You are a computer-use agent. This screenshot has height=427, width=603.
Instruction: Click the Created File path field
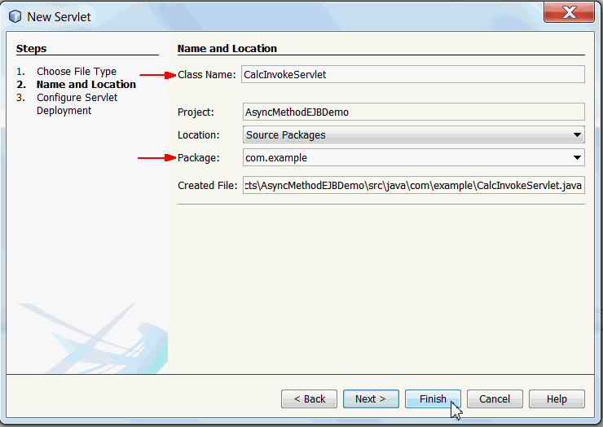click(414, 186)
